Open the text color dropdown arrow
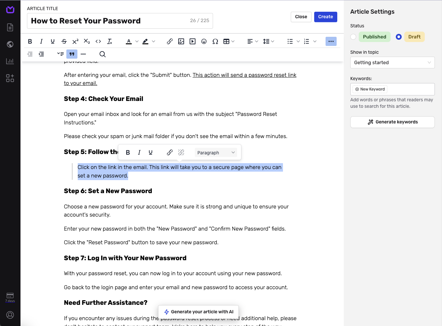This screenshot has height=326, width=442. click(x=137, y=41)
